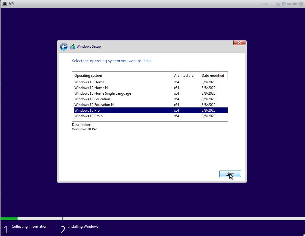Click the Next button

point(230,174)
